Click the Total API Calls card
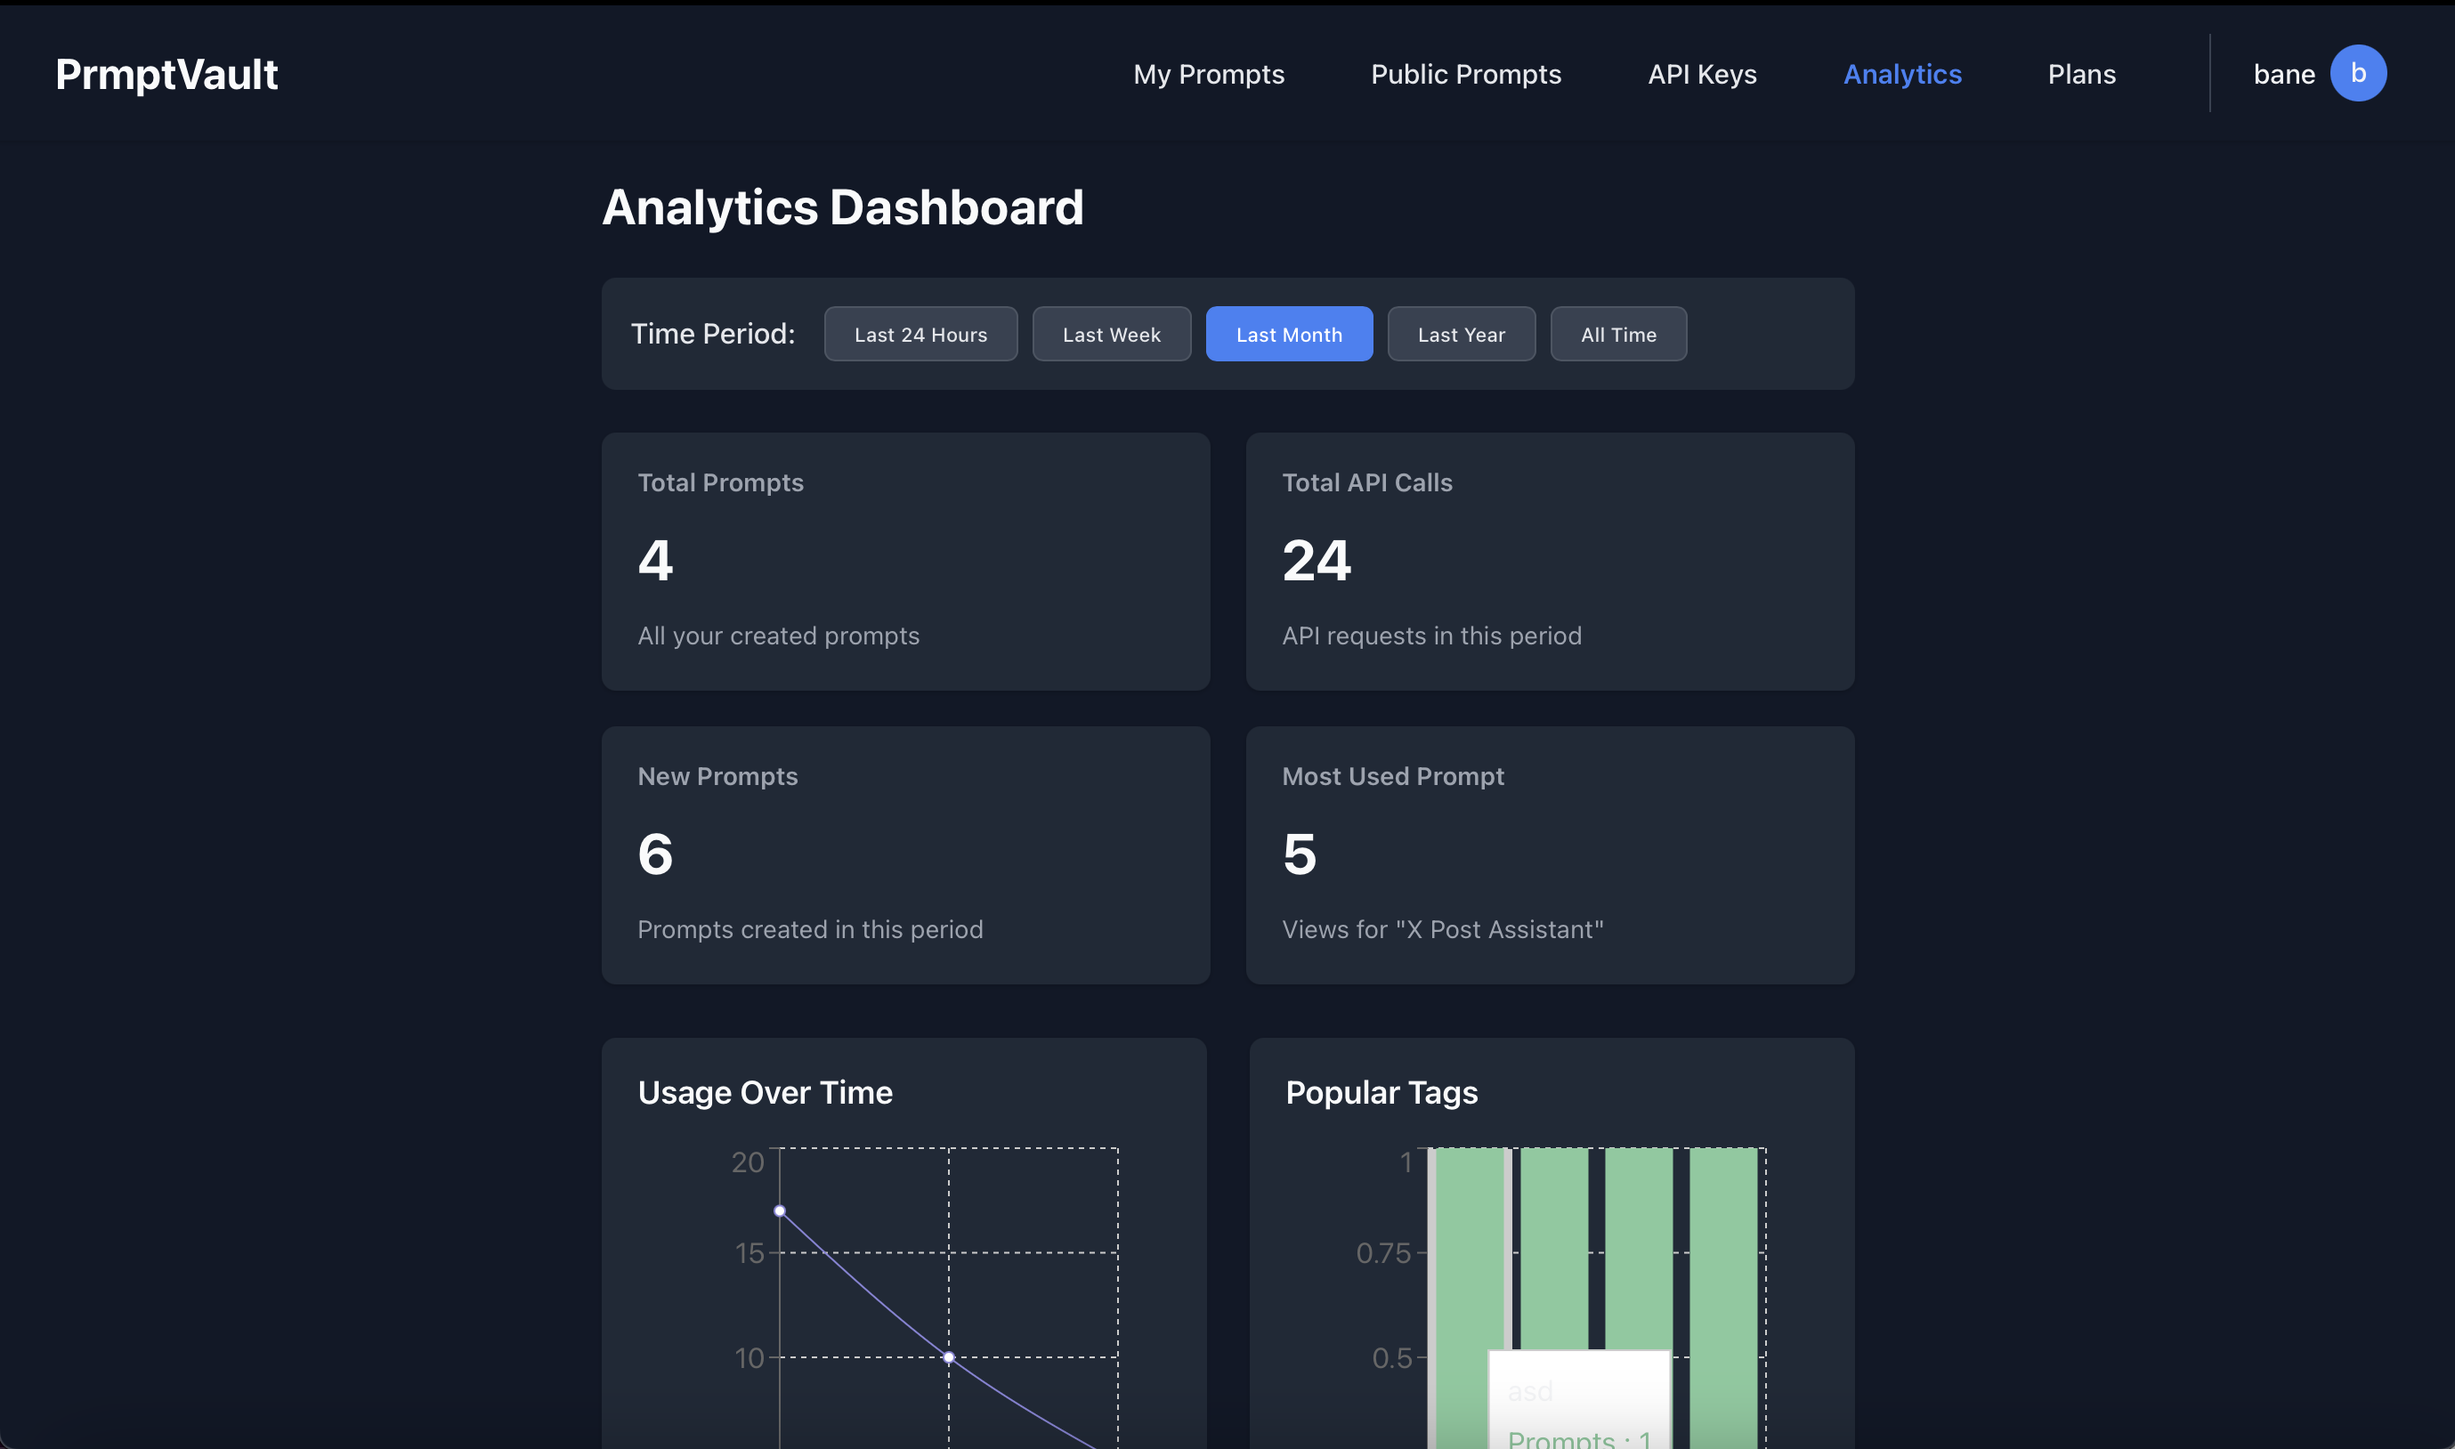The width and height of the screenshot is (2455, 1449). pos(1549,562)
